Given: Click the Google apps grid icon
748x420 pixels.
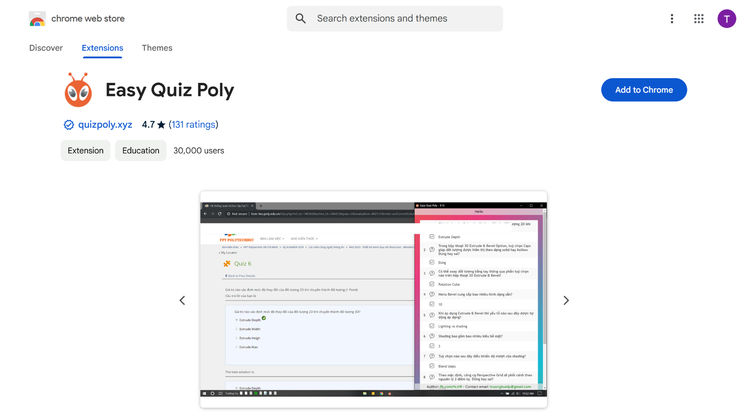Looking at the screenshot, I should 698,18.
